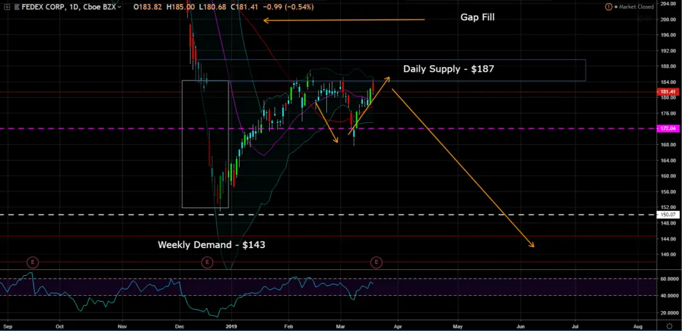Click the red 181.41 current price label
This screenshot has width=682, height=331.
[667, 92]
